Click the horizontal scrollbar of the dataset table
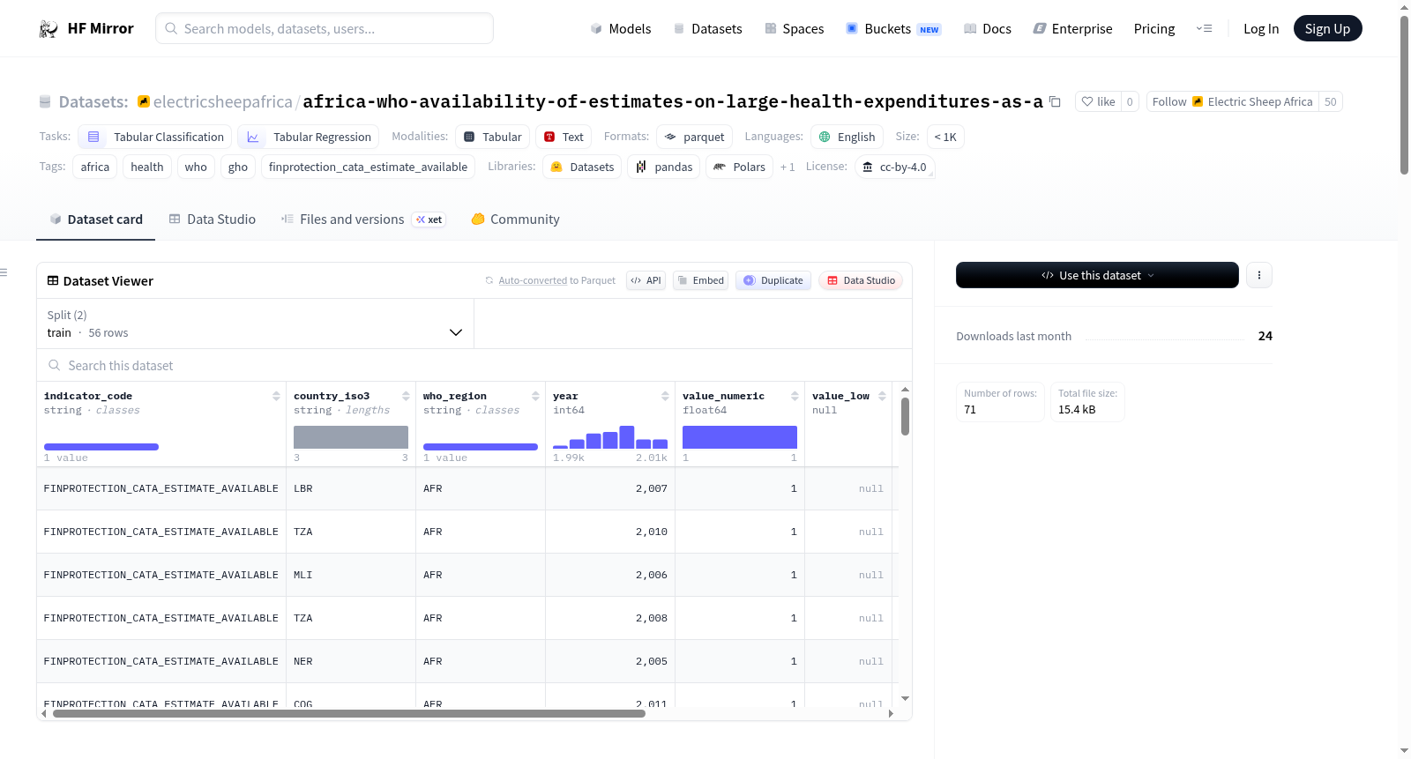1411x759 pixels. pyautogui.click(x=349, y=713)
